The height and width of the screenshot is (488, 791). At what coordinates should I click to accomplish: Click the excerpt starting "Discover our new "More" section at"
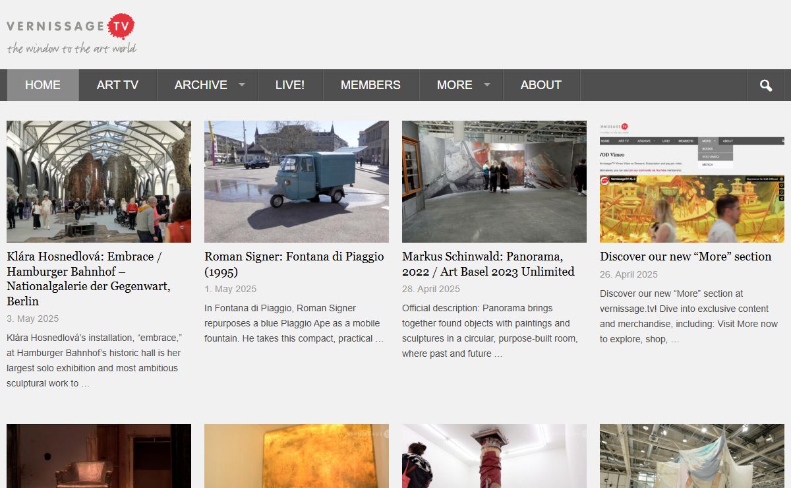coord(689,316)
